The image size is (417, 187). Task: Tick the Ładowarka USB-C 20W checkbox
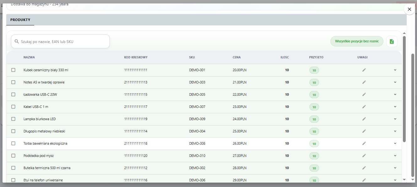[x=13, y=94]
